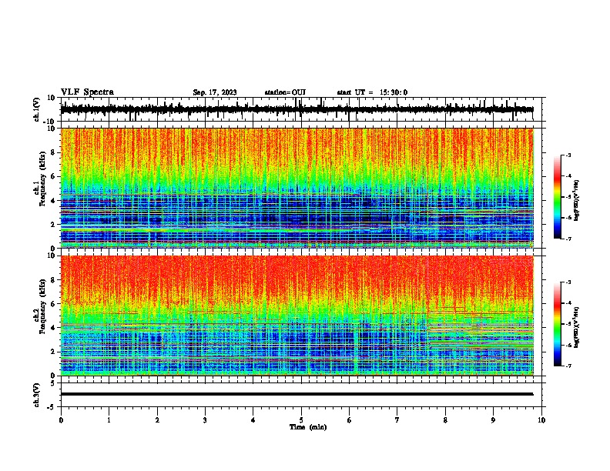610x471 pixels.
Task: Click the "station=OUI" header label
Action: click(285, 92)
